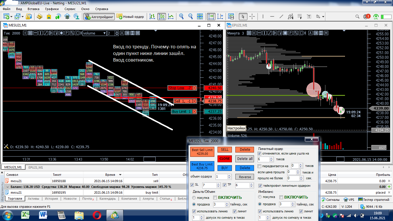Click the Новый ордер button
This screenshot has width=393, height=221.
tap(130, 16)
